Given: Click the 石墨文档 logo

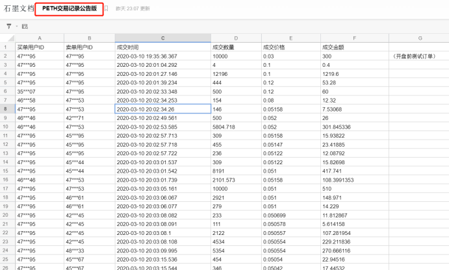Looking at the screenshot, I should pos(19,8).
